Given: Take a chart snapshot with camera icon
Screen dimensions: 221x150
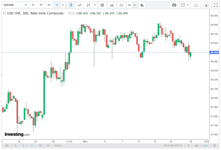Looking at the screenshot, I should 174,5.
